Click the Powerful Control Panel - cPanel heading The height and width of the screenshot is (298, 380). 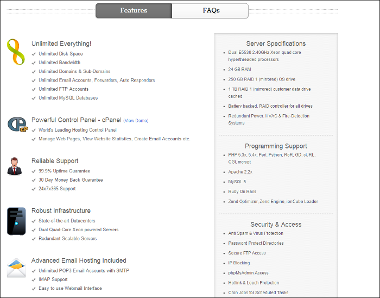(x=76, y=120)
